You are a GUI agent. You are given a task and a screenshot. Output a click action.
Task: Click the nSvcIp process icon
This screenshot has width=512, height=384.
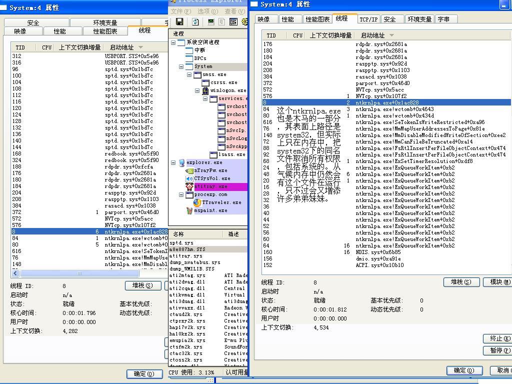pyautogui.click(x=221, y=130)
